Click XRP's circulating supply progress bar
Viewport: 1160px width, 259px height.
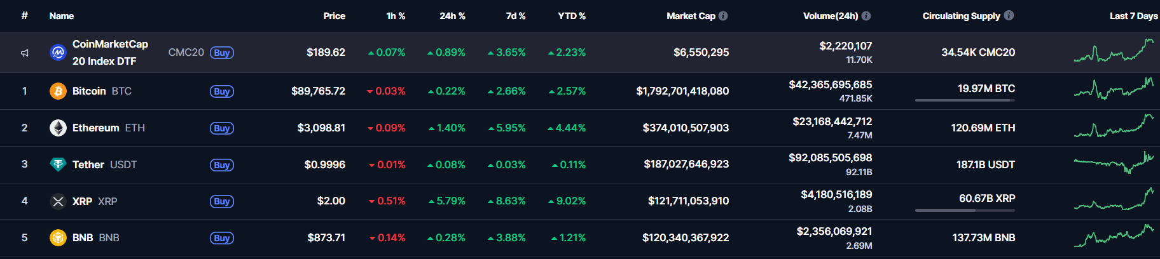coord(965,210)
